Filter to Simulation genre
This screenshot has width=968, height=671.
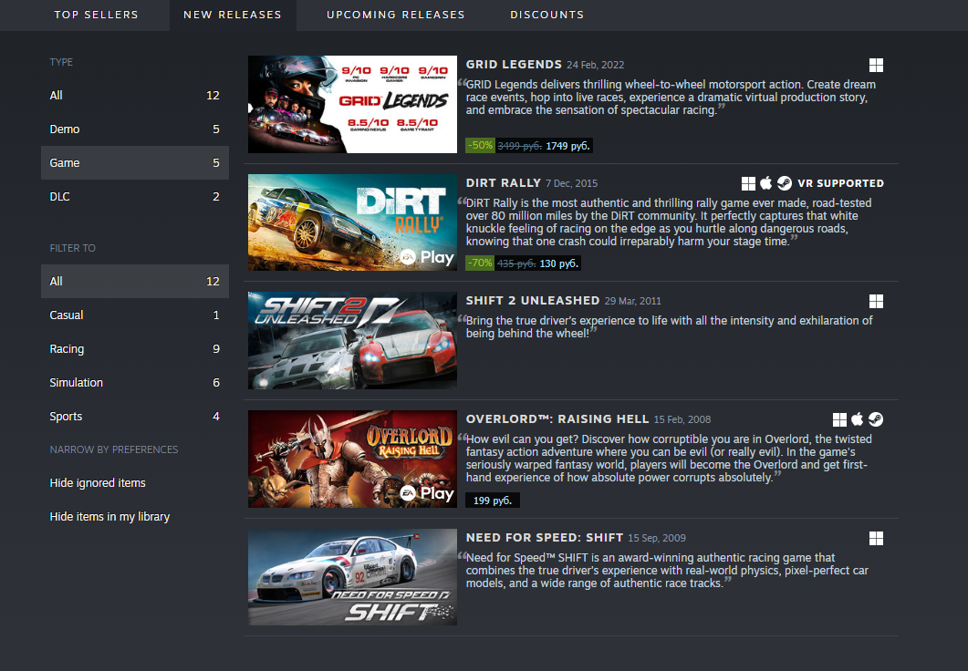pos(135,382)
